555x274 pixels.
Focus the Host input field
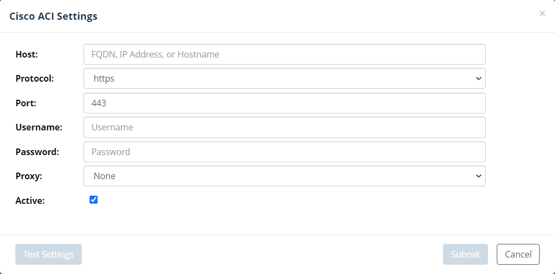284,54
